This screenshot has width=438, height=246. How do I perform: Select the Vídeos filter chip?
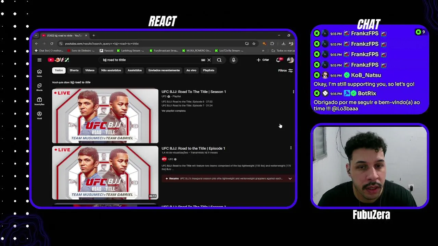(x=90, y=70)
